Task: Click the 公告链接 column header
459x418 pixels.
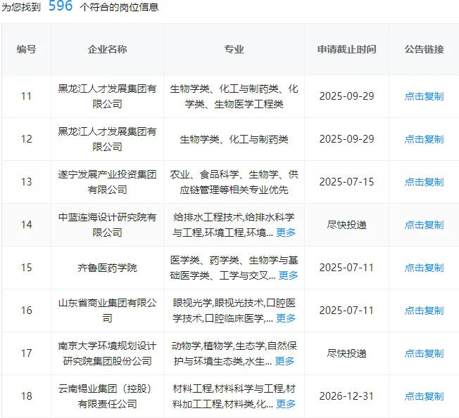Action: [x=424, y=49]
